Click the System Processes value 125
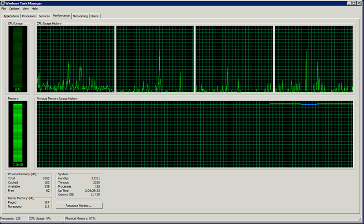364x224 pixels. pos(97,186)
